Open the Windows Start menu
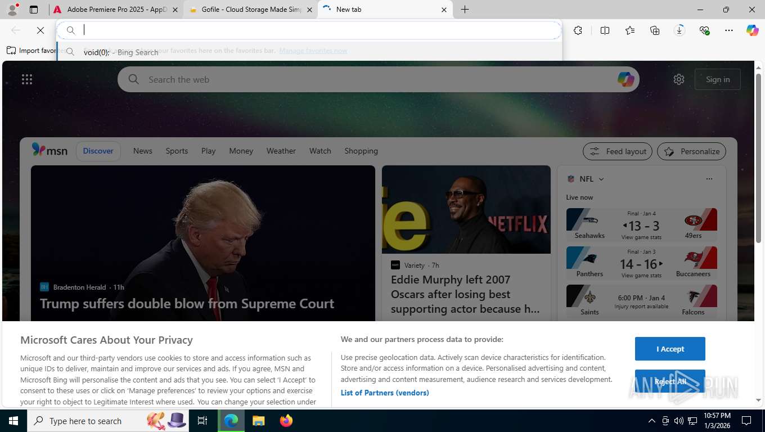This screenshot has width=765, height=432. tap(13, 421)
